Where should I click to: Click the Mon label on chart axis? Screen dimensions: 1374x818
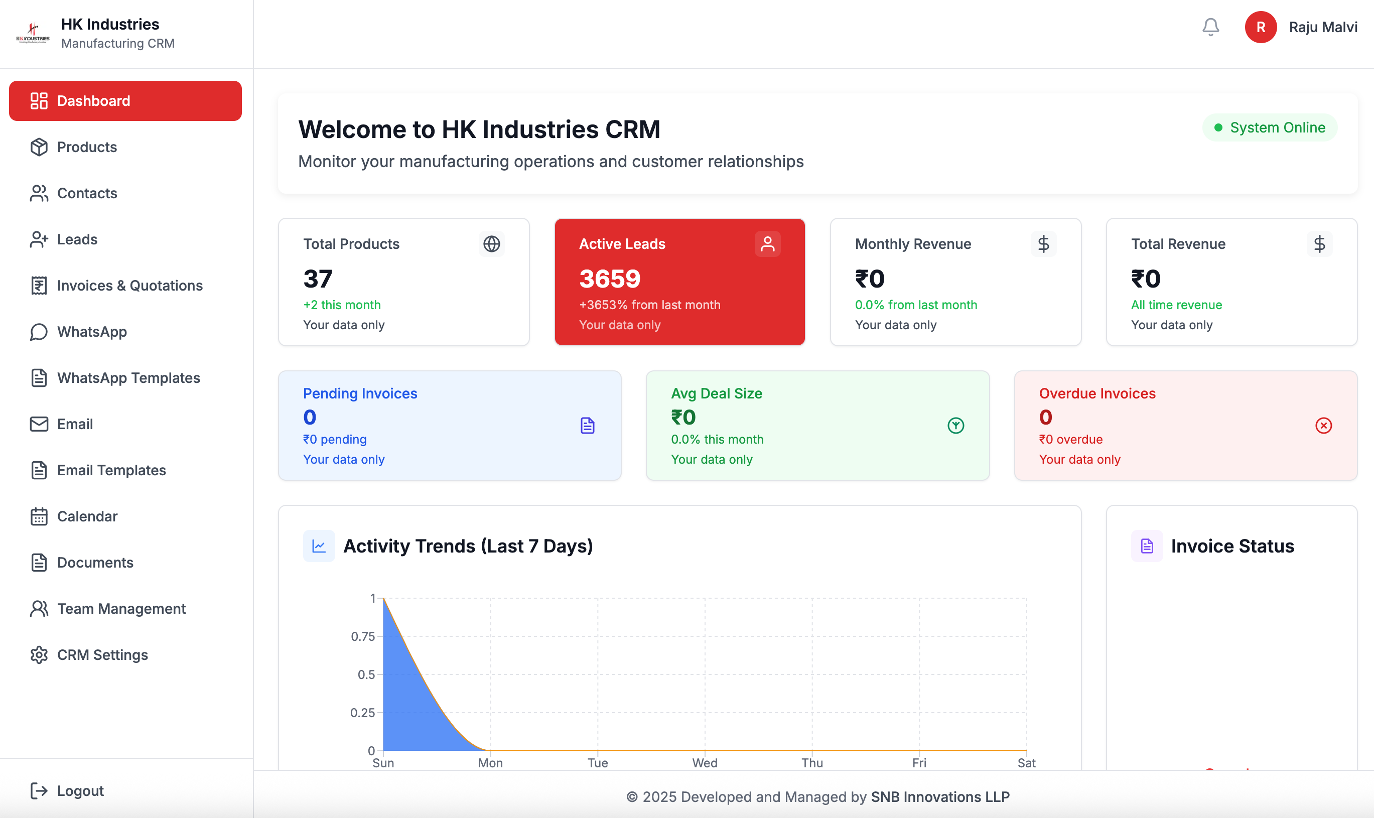click(490, 763)
